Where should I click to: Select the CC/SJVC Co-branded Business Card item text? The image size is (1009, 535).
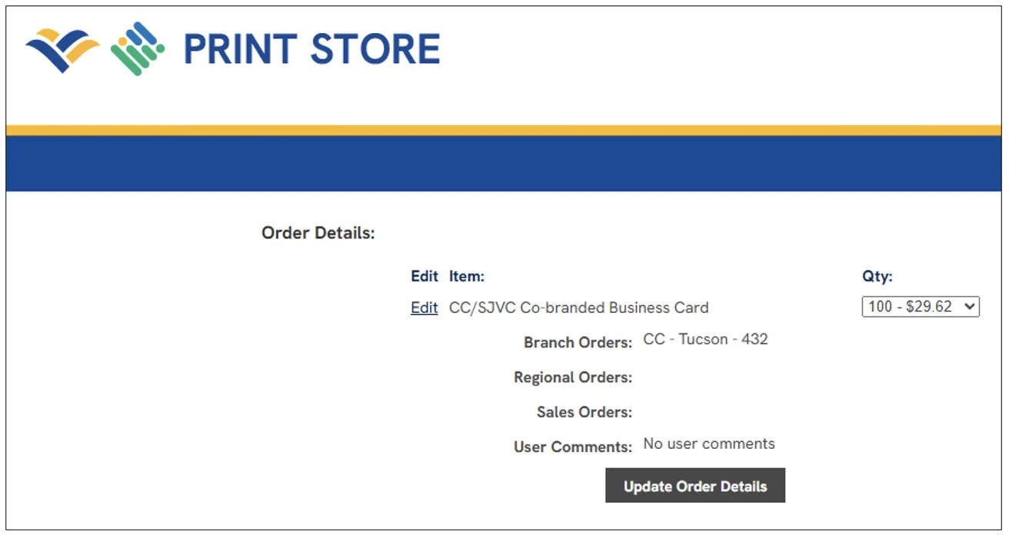578,307
